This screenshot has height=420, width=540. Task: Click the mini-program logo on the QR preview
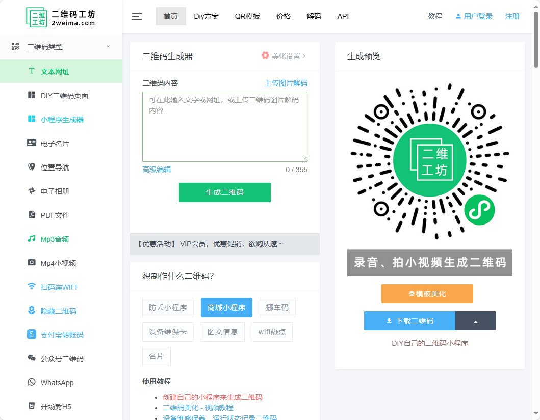(479, 210)
